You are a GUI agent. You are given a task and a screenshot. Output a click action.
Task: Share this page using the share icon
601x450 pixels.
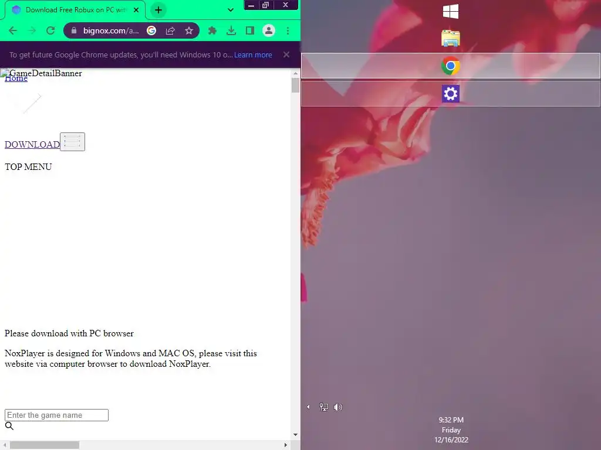[170, 30]
